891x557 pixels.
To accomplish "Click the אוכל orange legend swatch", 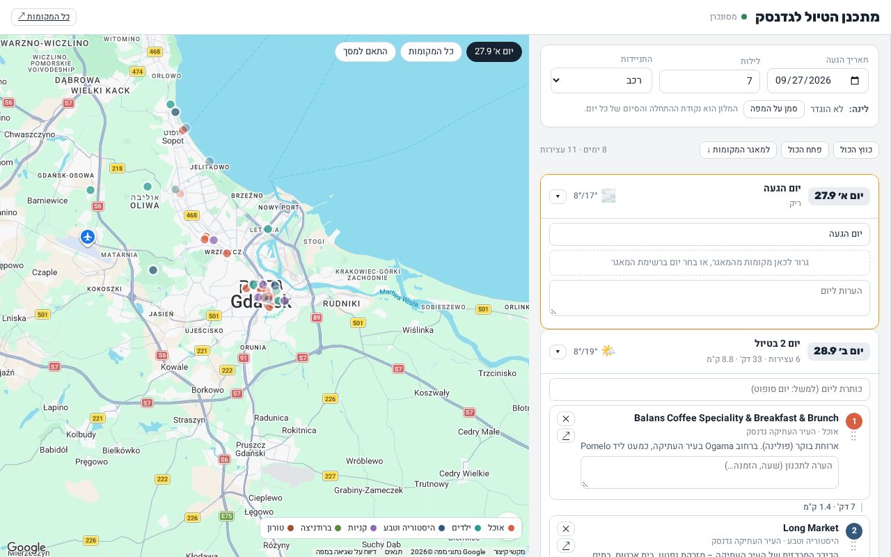I will (511, 528).
